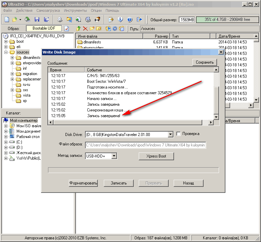Screen dimensions: 261x242
Task: Click the Mount to Virtual Drive icon
Action: (x=88, y=20)
